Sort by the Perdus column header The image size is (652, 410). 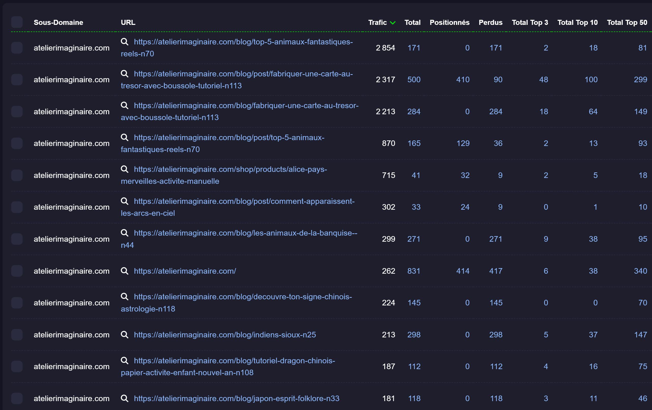tap(490, 22)
